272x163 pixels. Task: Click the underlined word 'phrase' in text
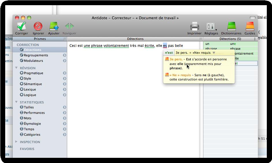point(97,46)
